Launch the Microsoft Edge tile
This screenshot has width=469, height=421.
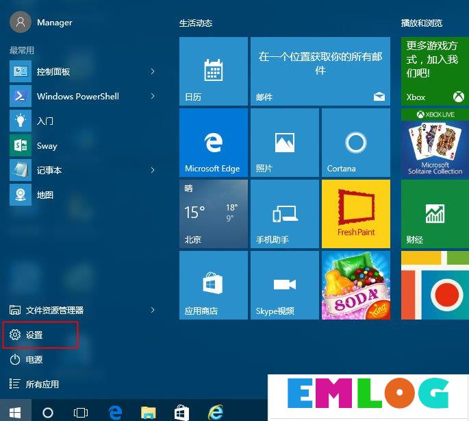point(213,143)
